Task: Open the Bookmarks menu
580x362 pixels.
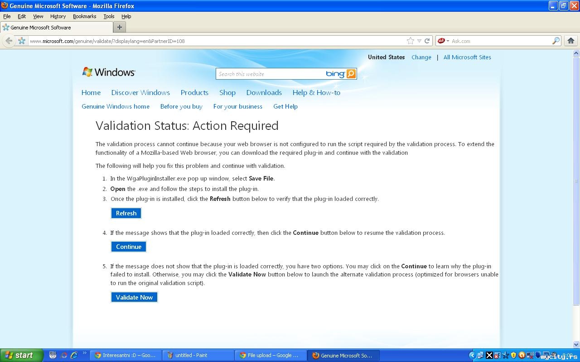Action: point(84,16)
